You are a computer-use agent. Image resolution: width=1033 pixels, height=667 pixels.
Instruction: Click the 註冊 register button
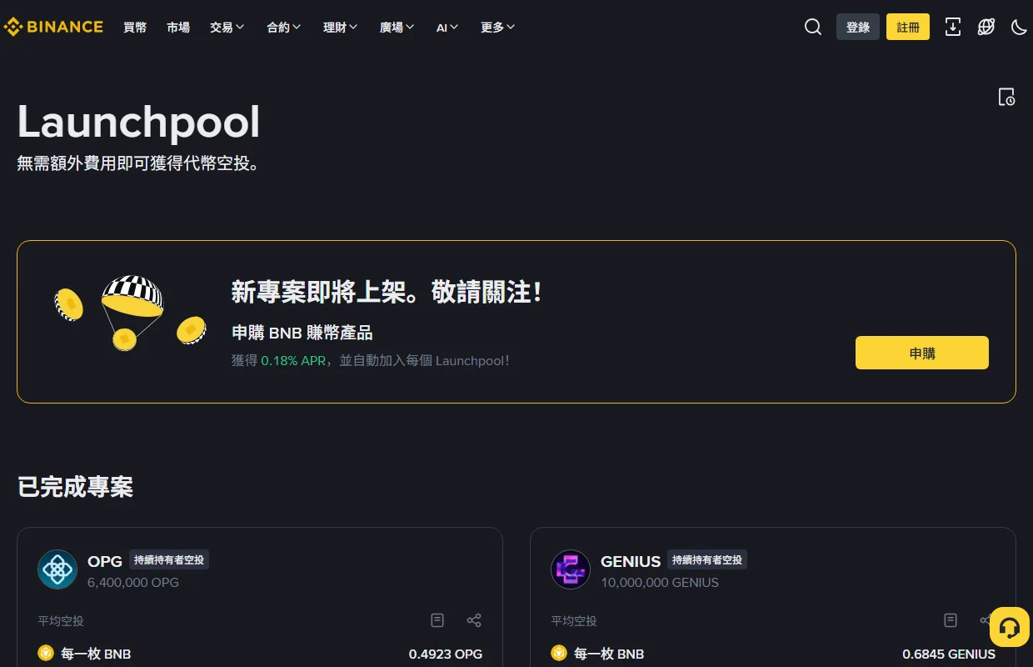[908, 27]
